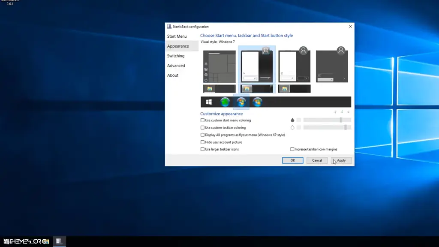Check Display All programs as flyout menu

coord(202,135)
